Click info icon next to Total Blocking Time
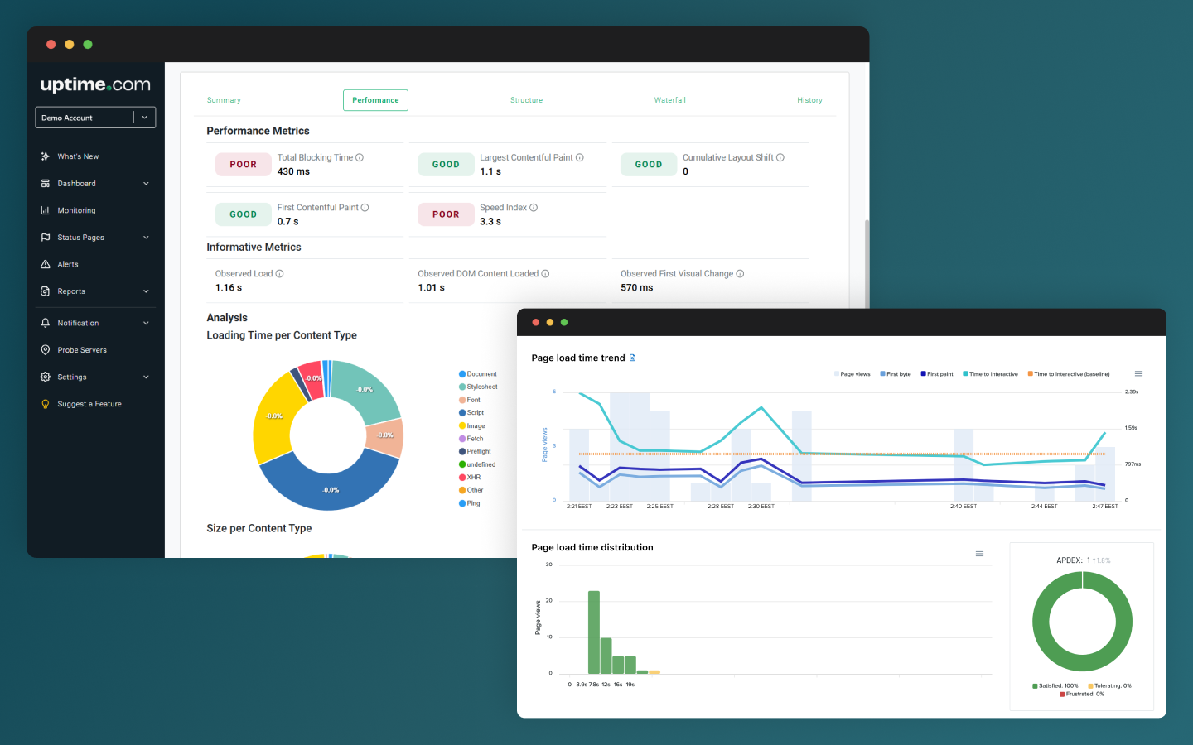 pyautogui.click(x=360, y=157)
